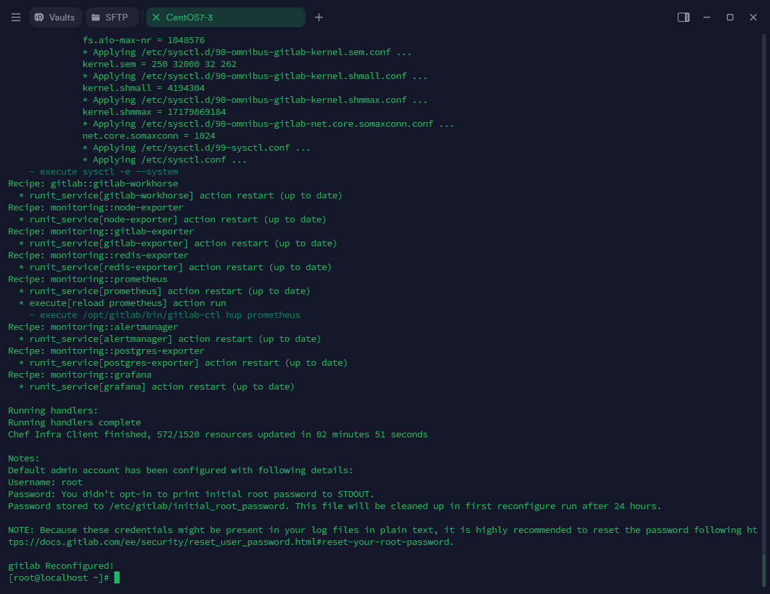This screenshot has height=594, width=770.
Task: Click 'Recipe: monitoring::node-exporter' line
Action: [95, 207]
